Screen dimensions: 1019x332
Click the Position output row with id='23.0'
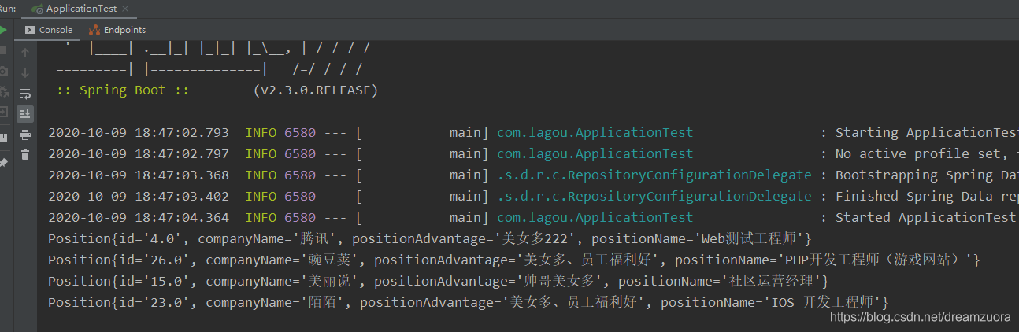pyautogui.click(x=469, y=302)
